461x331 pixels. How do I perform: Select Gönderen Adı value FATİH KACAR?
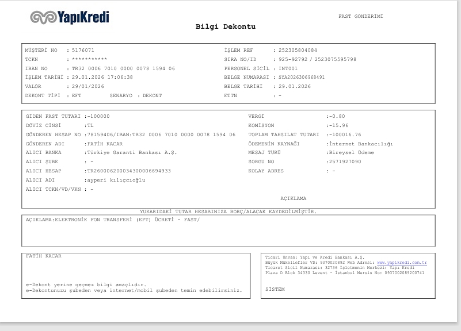coord(105,144)
